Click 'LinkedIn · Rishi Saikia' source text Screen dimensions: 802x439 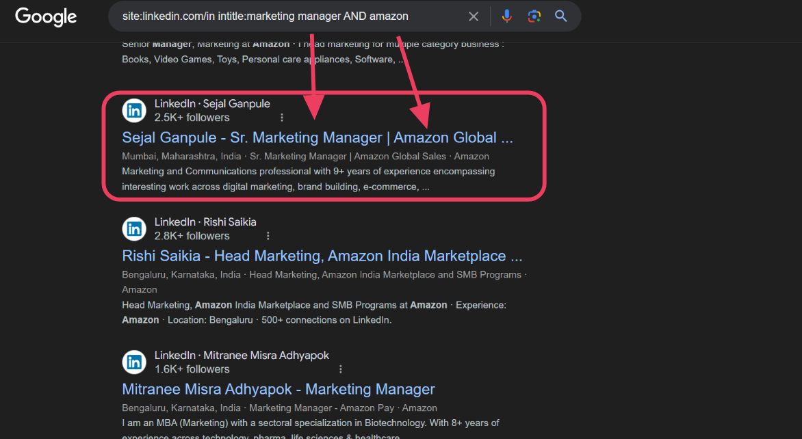[x=205, y=222]
